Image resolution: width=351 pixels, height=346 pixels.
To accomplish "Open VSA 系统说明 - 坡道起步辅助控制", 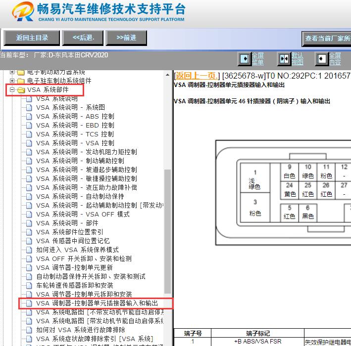I will point(87,170).
